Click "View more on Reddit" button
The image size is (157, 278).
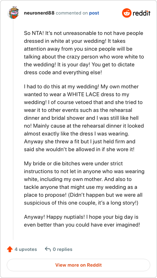pyautogui.click(x=78, y=265)
